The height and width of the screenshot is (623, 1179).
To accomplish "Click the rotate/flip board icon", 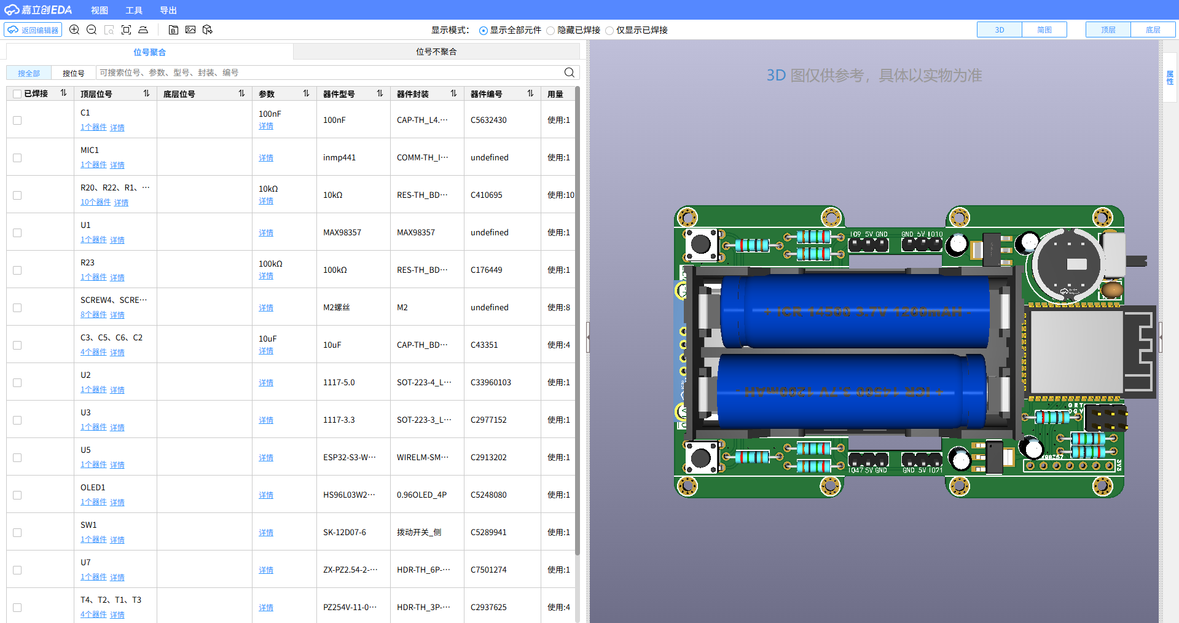I will 143,29.
